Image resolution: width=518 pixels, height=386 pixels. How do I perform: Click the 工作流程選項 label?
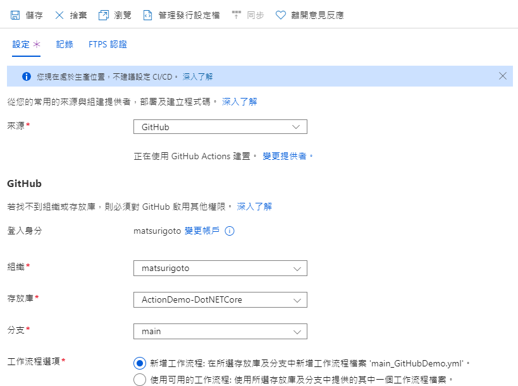coord(34,361)
